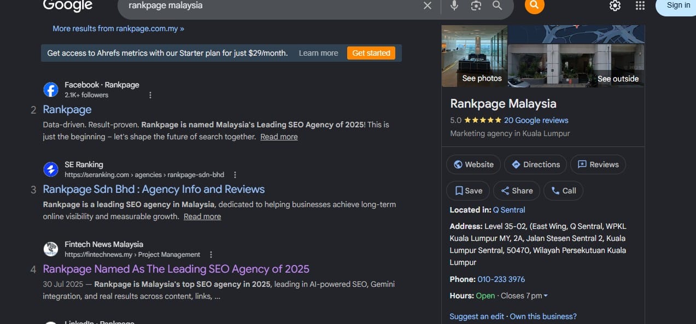Open Rankpage Named As Leading SEO Agency result
Viewport: 696px width, 324px height.
(176, 269)
